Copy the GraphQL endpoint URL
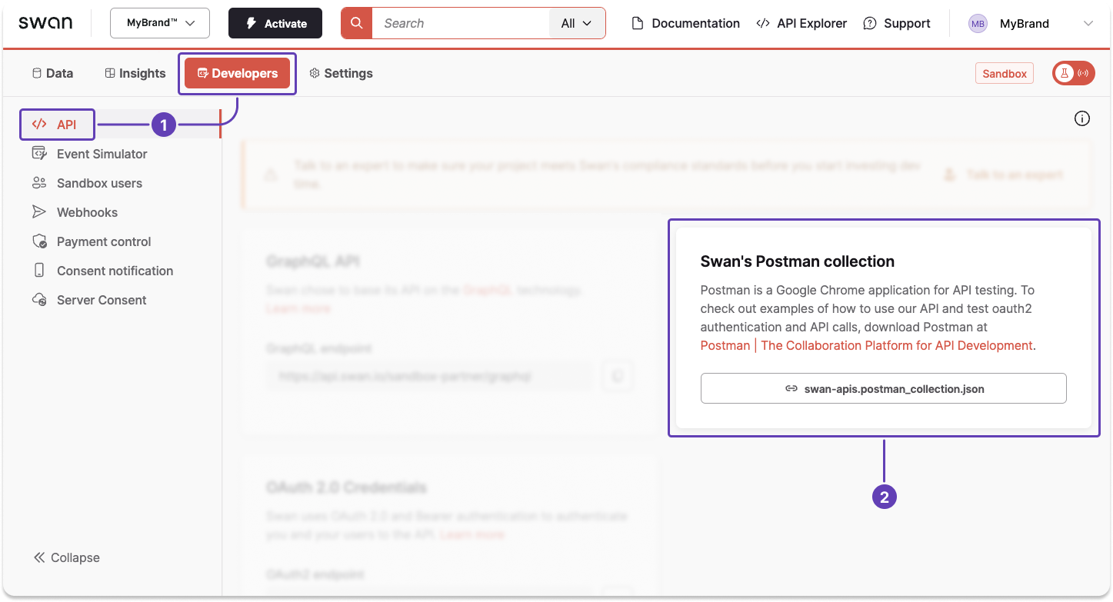This screenshot has width=1113, height=602. tap(617, 376)
